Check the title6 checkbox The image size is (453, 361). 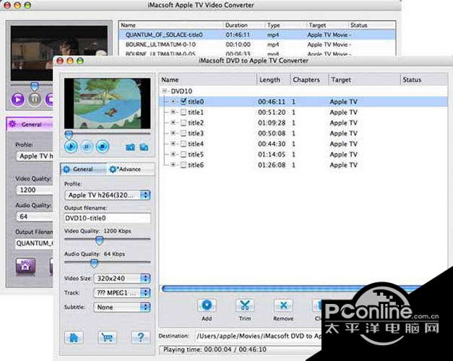point(184,165)
